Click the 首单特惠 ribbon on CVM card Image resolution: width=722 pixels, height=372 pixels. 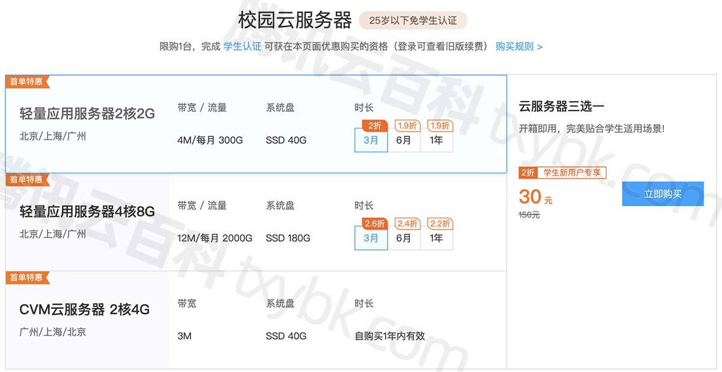(27, 277)
